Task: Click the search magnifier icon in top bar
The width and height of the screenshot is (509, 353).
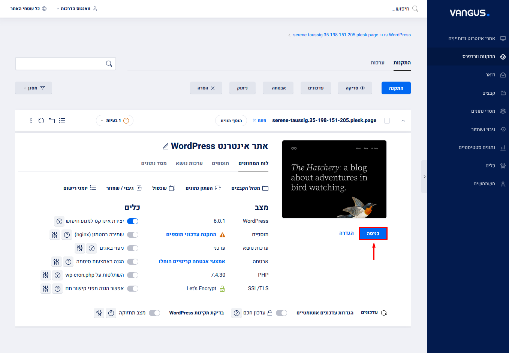Action: pos(415,9)
